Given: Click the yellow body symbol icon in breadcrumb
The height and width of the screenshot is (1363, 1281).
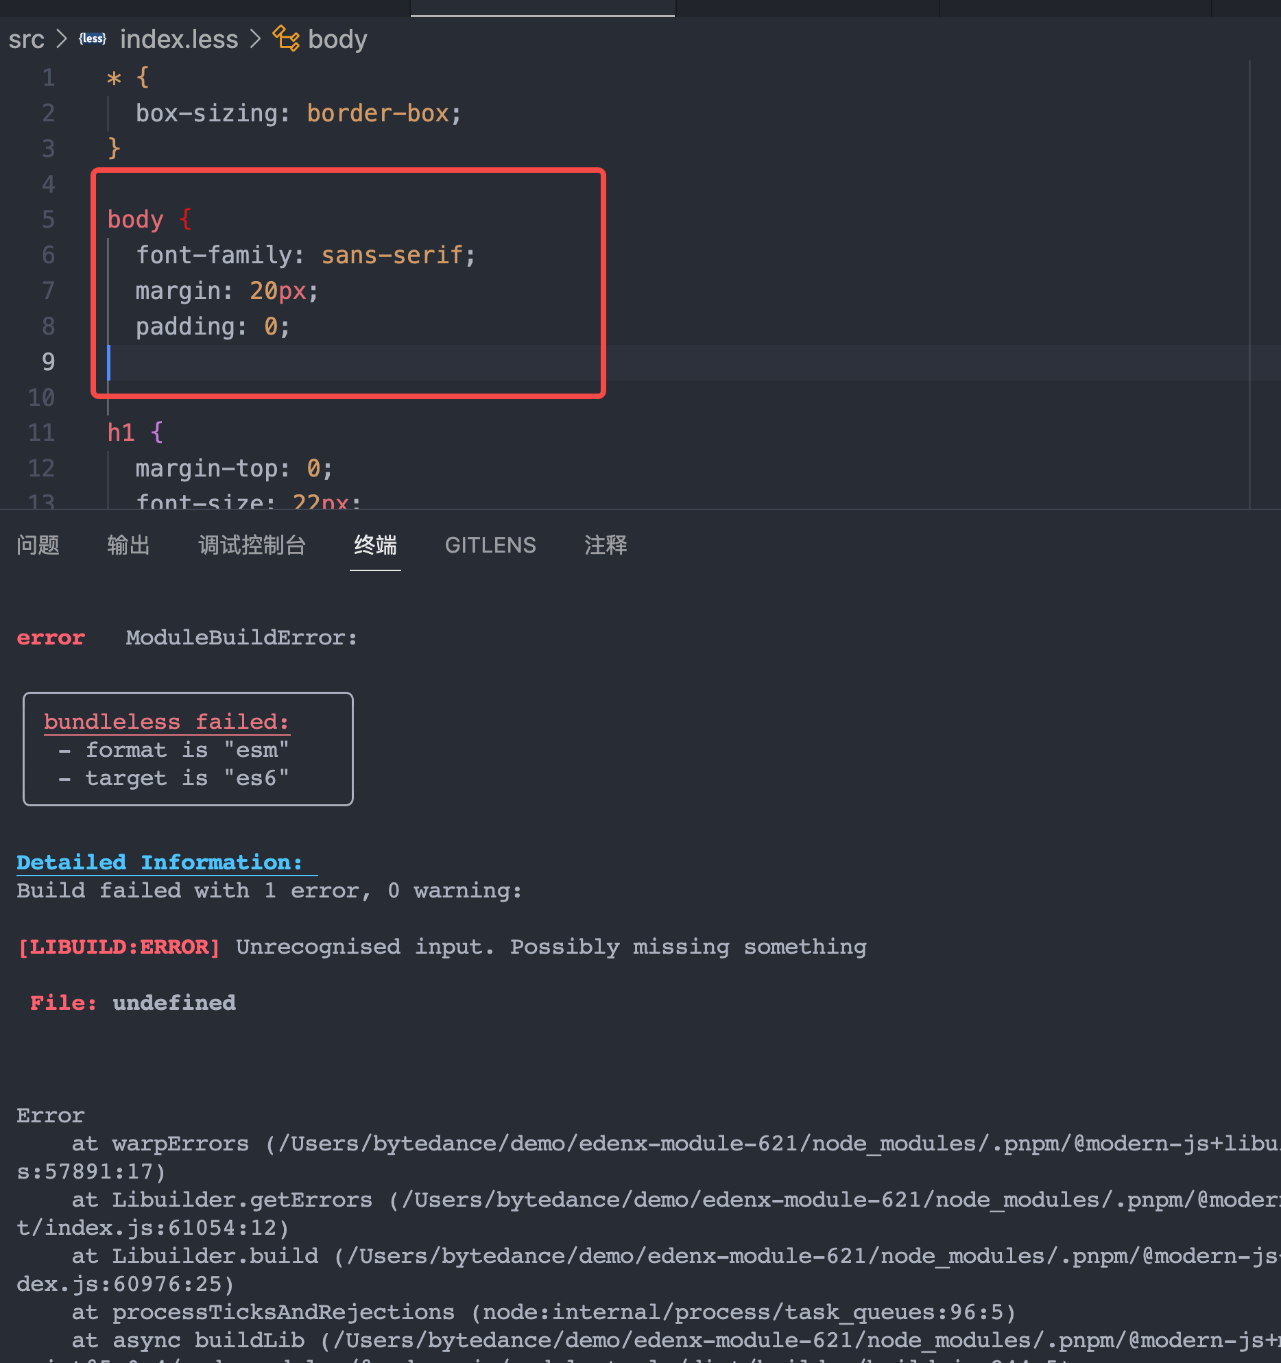Looking at the screenshot, I should coord(285,39).
